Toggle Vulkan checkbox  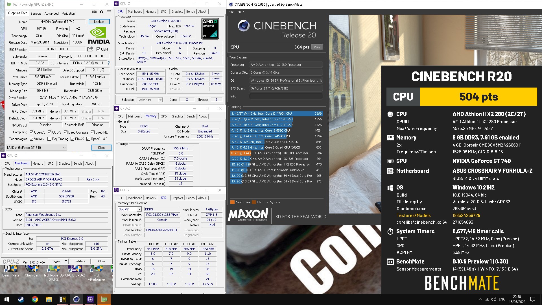31,139
